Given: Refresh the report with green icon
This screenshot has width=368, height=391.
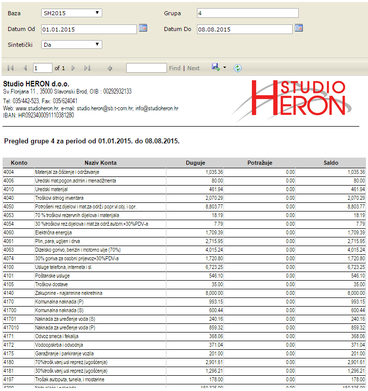Looking at the screenshot, I should click(238, 68).
